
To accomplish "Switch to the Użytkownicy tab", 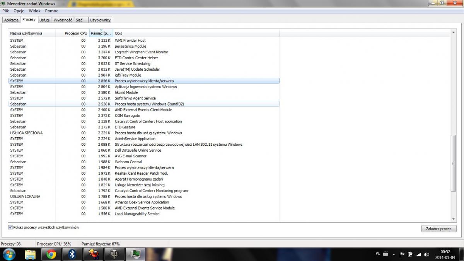I will click(x=100, y=20).
